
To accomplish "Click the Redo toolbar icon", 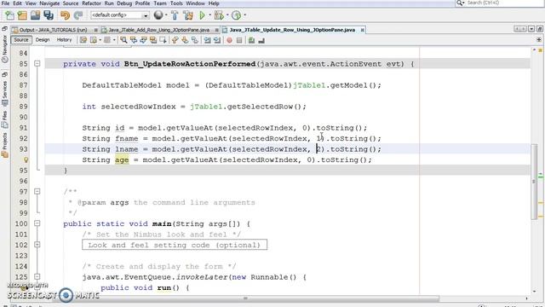I will pyautogui.click(x=78, y=15).
